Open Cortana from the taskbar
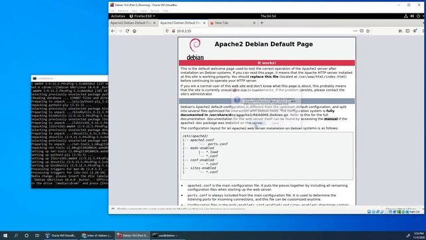426x240 pixels. point(27,235)
